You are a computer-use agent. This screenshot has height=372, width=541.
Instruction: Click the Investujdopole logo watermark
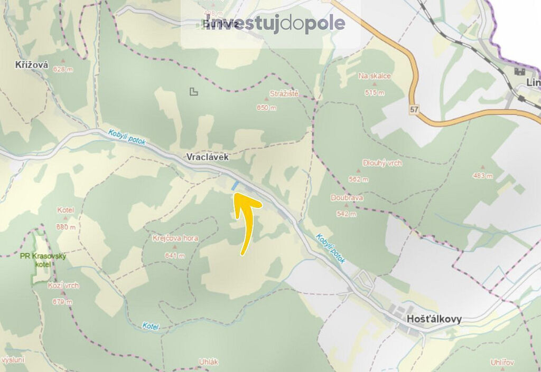[275, 24]
